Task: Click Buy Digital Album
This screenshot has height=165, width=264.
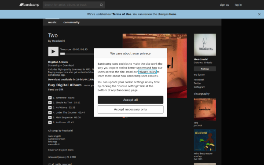Action: [x=65, y=85]
